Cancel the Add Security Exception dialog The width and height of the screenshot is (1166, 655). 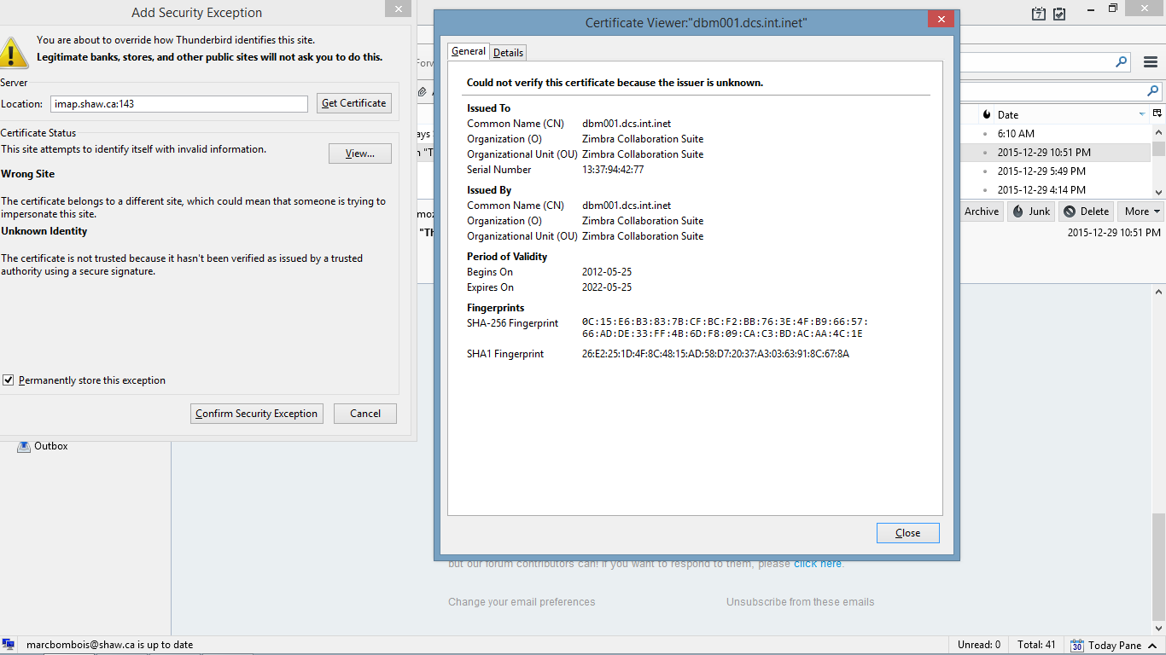point(365,414)
